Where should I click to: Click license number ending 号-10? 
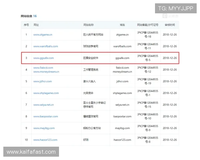pyautogui.click(x=148, y=116)
